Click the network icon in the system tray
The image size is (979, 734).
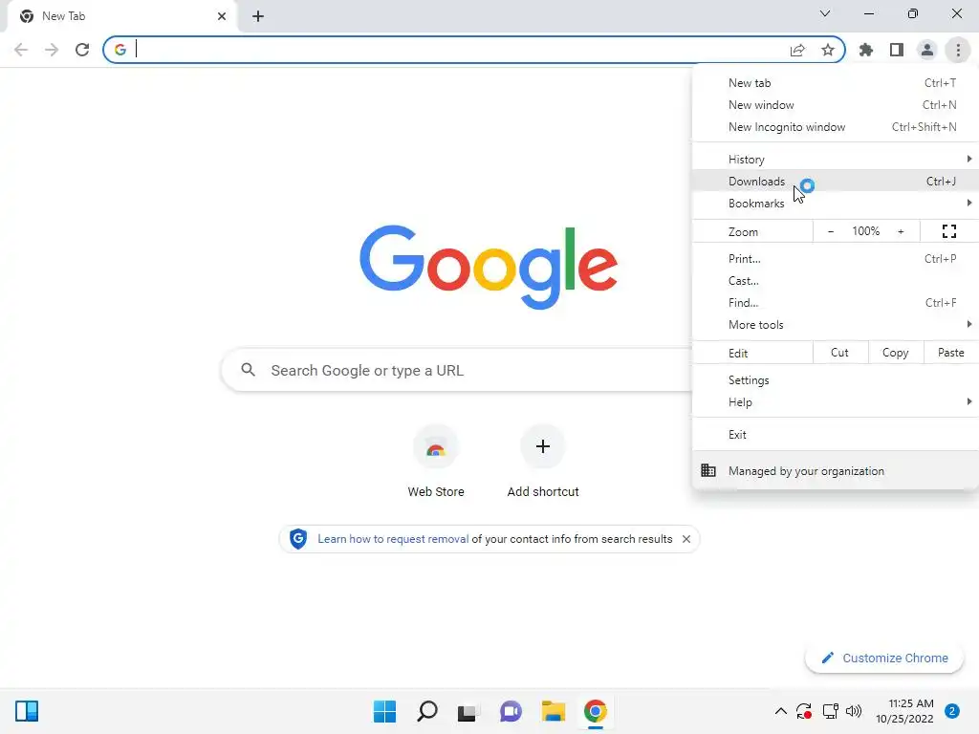pyautogui.click(x=830, y=711)
